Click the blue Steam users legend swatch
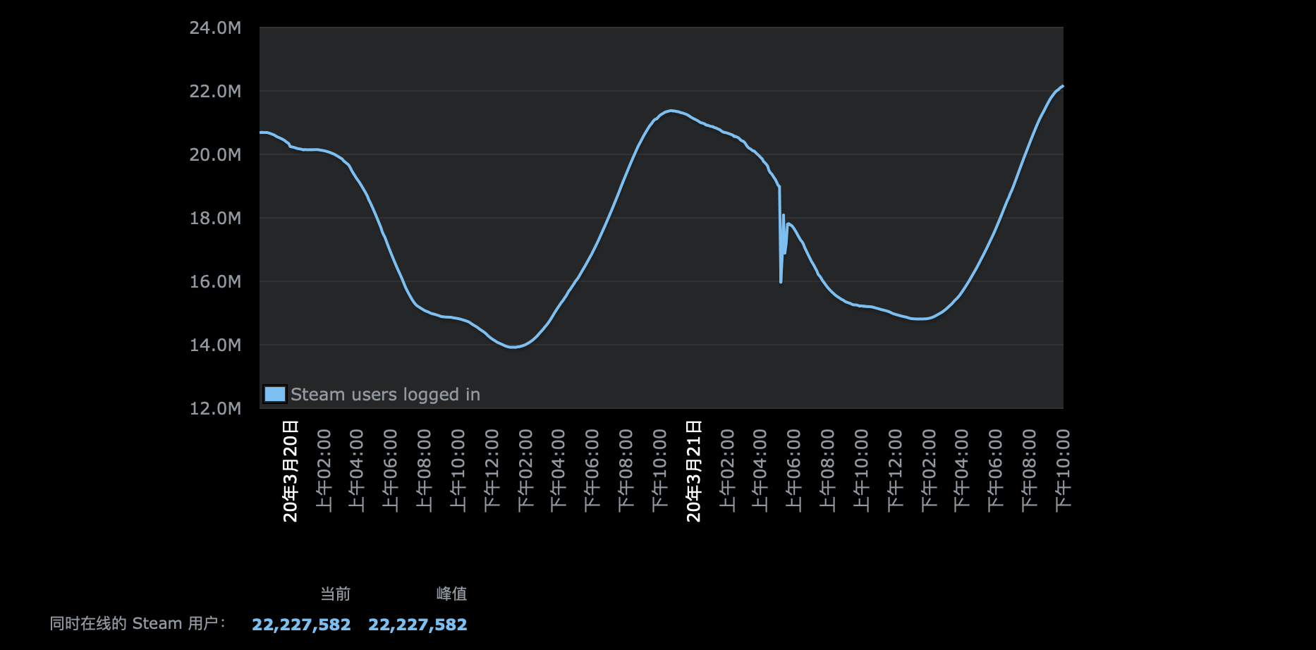The image size is (1316, 650). click(274, 394)
